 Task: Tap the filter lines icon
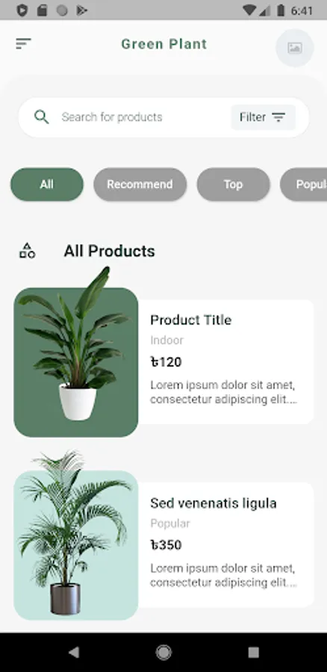tap(279, 117)
